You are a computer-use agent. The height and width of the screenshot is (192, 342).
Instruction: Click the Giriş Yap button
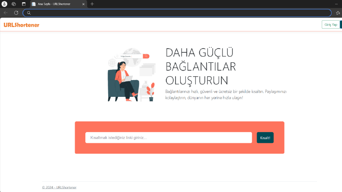[331, 25]
